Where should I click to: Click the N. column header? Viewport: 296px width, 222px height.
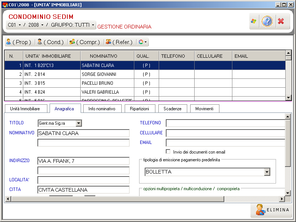14,56
